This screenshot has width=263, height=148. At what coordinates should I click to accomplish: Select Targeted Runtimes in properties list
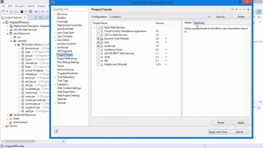pyautogui.click(x=67, y=73)
